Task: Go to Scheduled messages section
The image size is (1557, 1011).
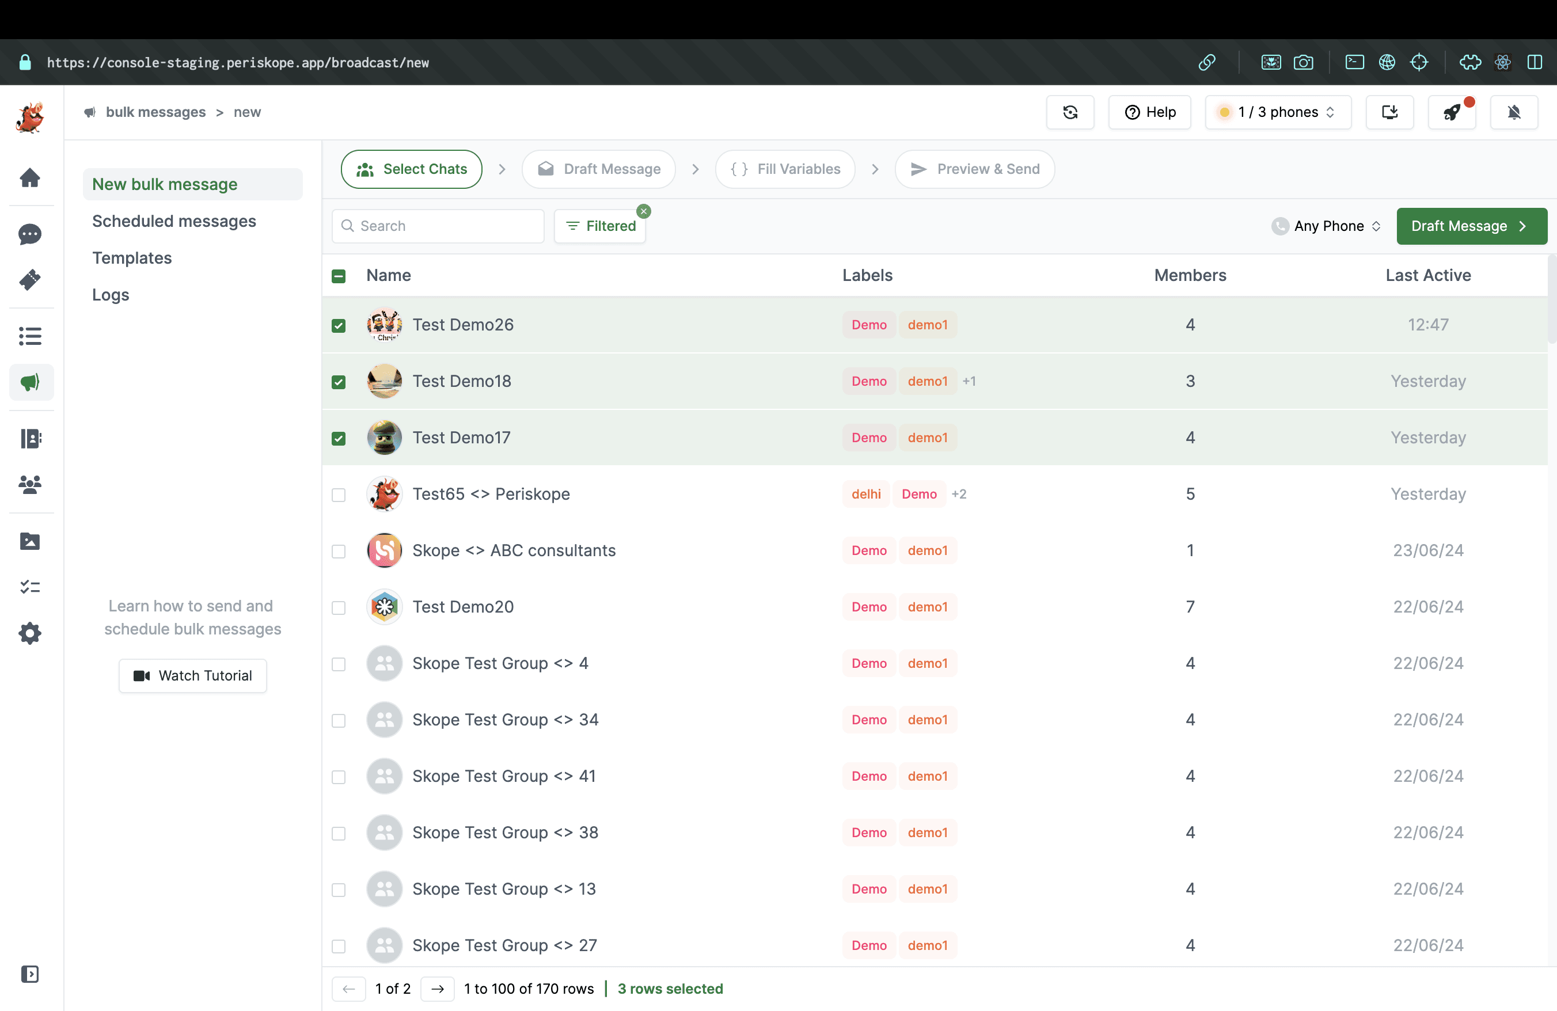Action: point(174,221)
